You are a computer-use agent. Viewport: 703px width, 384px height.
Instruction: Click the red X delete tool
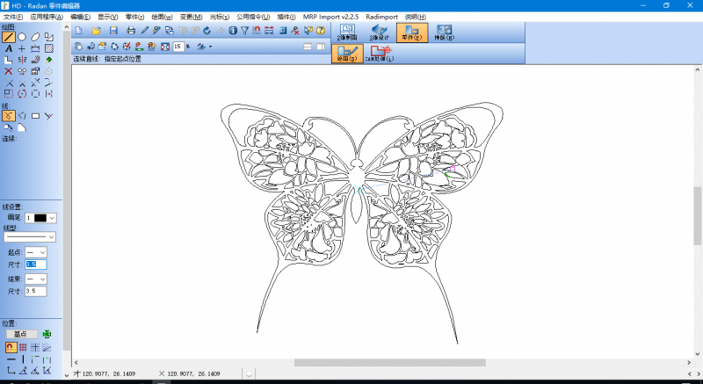point(9,71)
